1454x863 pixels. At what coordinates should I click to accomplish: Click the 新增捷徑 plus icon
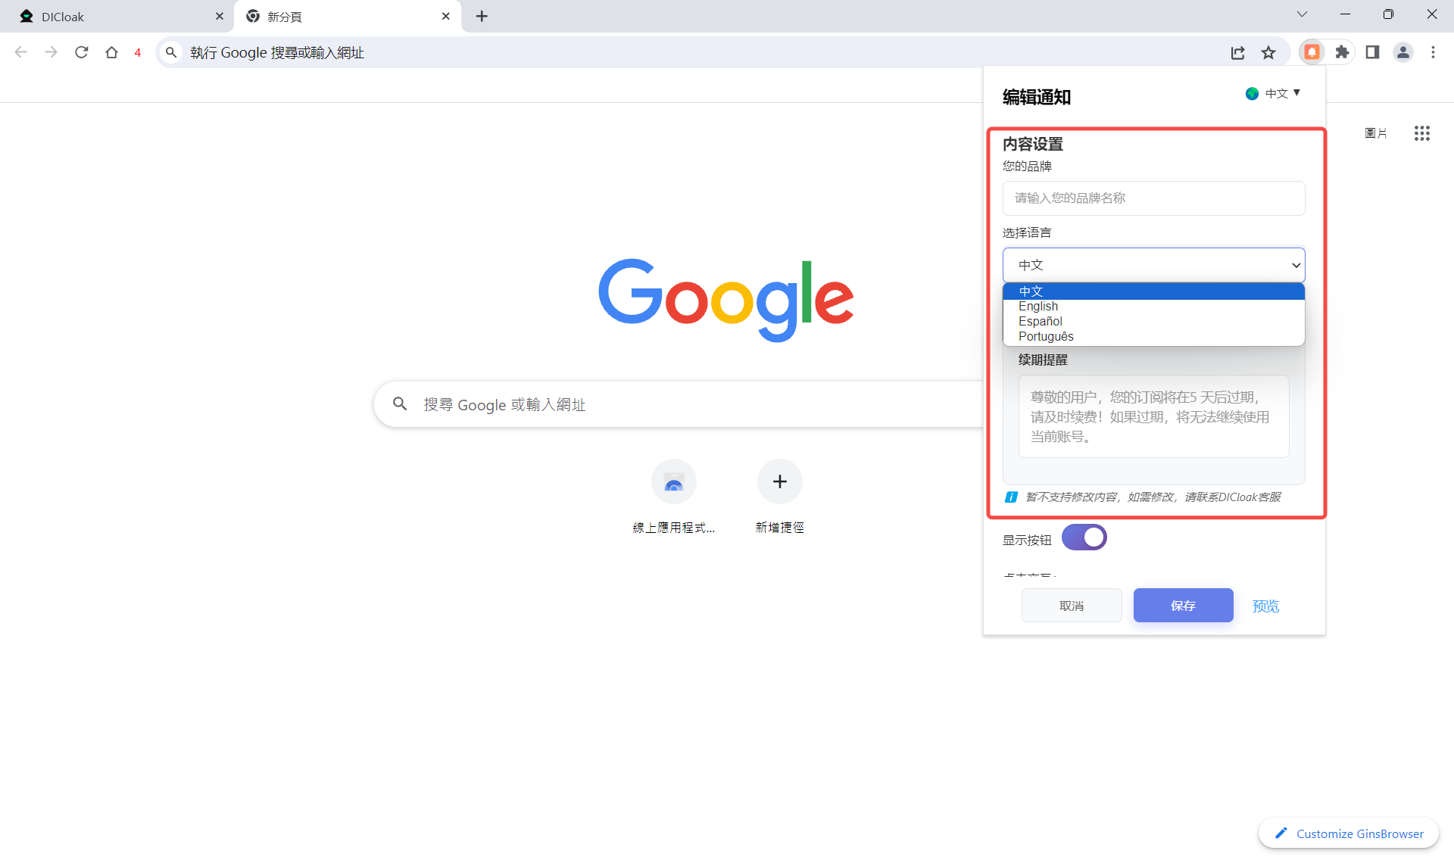[779, 481]
